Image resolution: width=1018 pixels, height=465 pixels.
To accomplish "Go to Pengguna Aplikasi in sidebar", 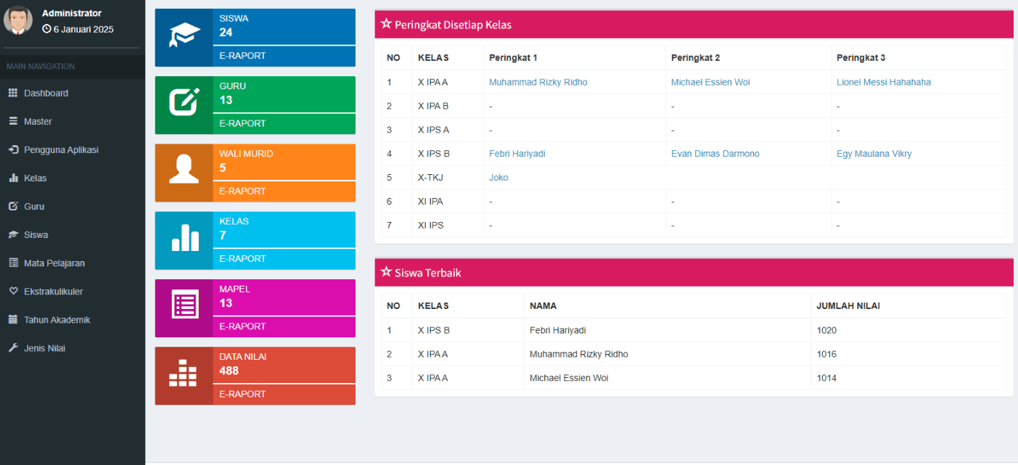I will (61, 149).
